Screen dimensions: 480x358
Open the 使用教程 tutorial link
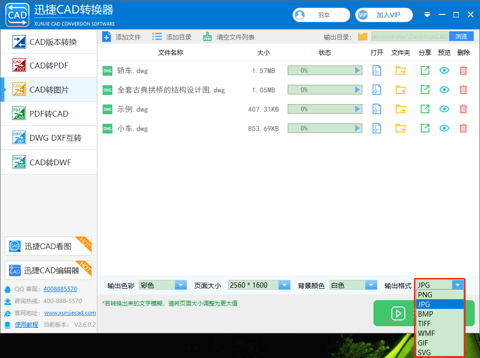[x=27, y=325]
